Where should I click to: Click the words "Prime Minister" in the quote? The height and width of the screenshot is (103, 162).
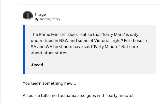coord(52,34)
